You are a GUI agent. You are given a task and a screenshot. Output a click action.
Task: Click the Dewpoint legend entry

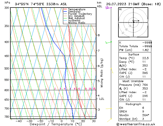[x=72, y=12]
